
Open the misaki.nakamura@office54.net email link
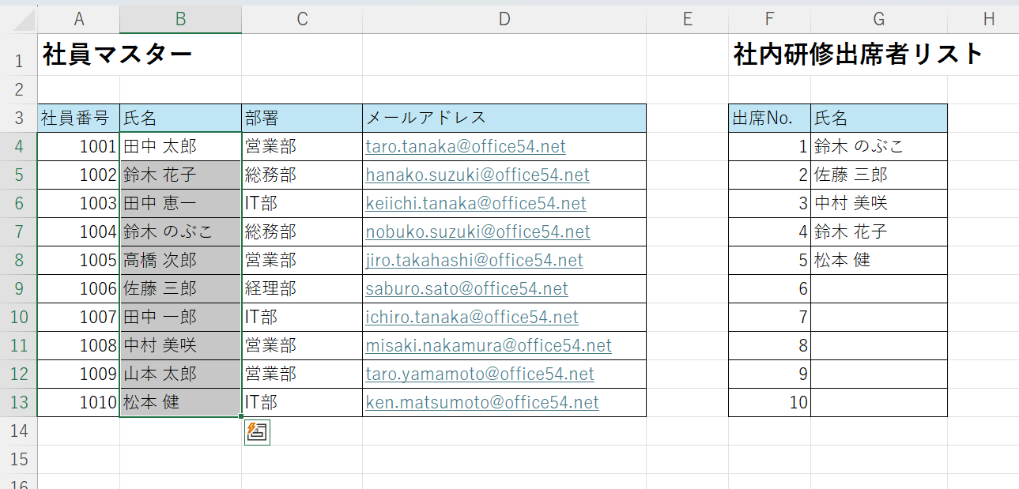coord(489,346)
